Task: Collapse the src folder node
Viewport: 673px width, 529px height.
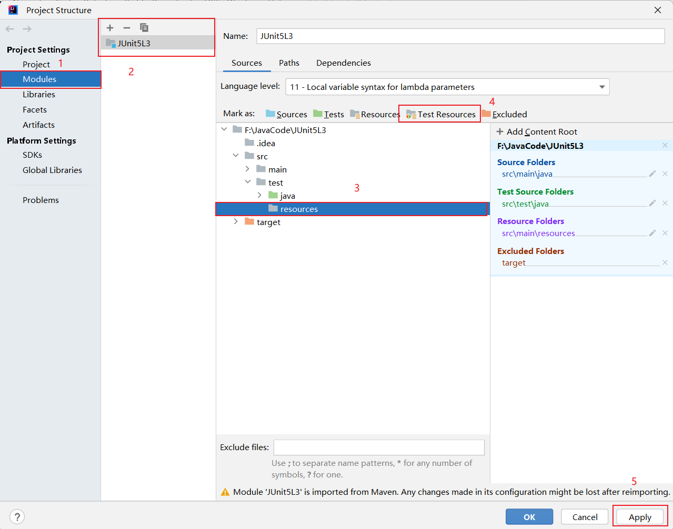Action: pyautogui.click(x=236, y=156)
